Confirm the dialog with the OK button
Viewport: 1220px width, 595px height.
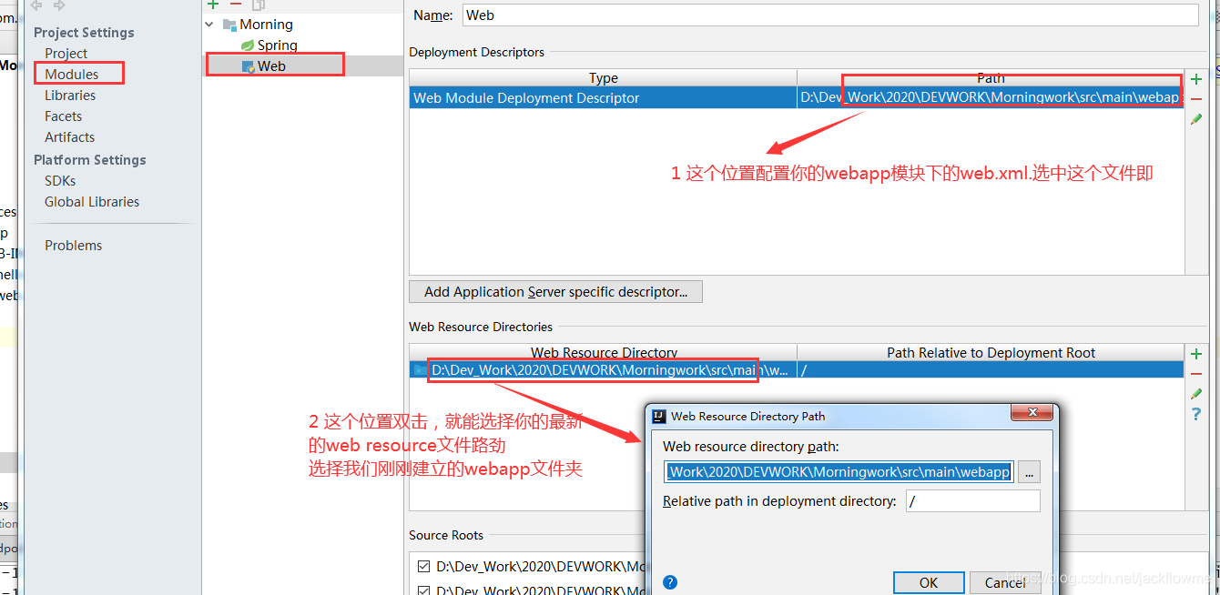(929, 582)
